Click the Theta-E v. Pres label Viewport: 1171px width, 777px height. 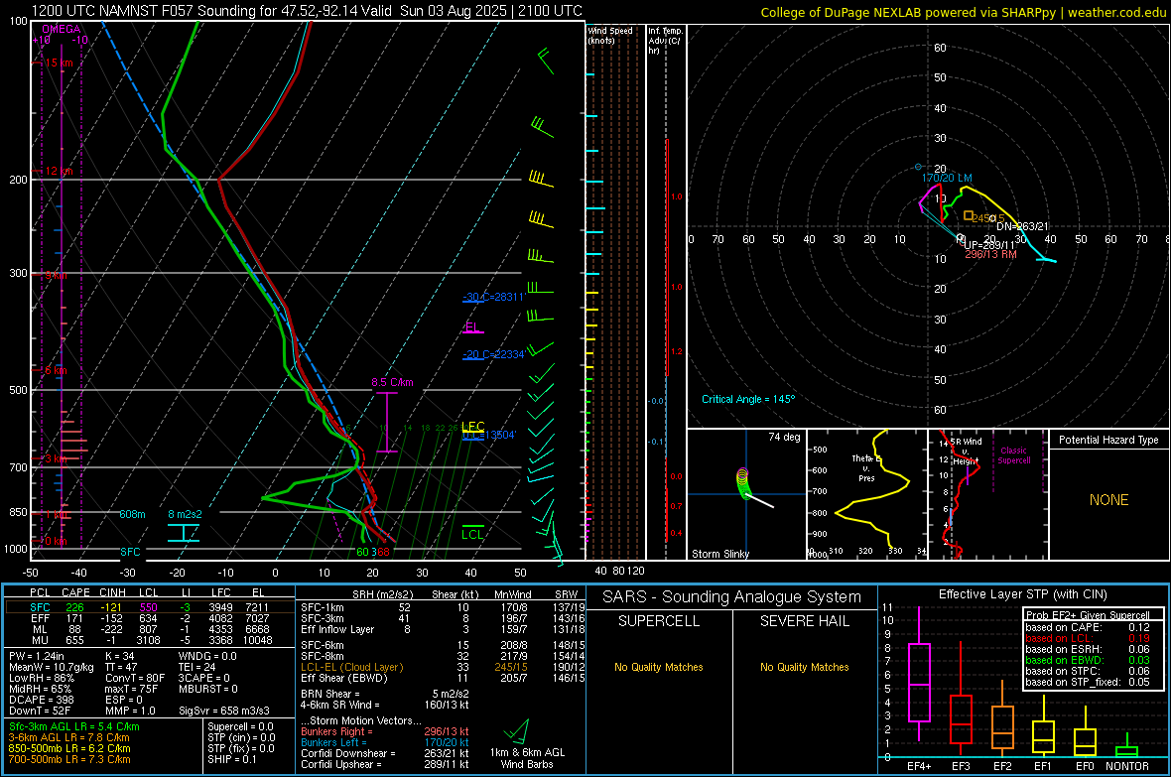(x=866, y=467)
